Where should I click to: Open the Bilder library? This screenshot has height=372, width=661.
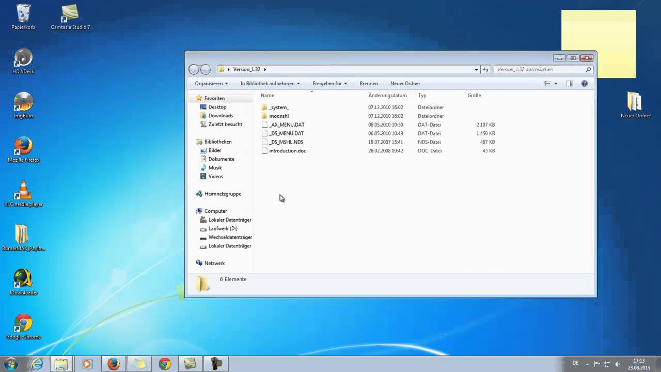[215, 150]
